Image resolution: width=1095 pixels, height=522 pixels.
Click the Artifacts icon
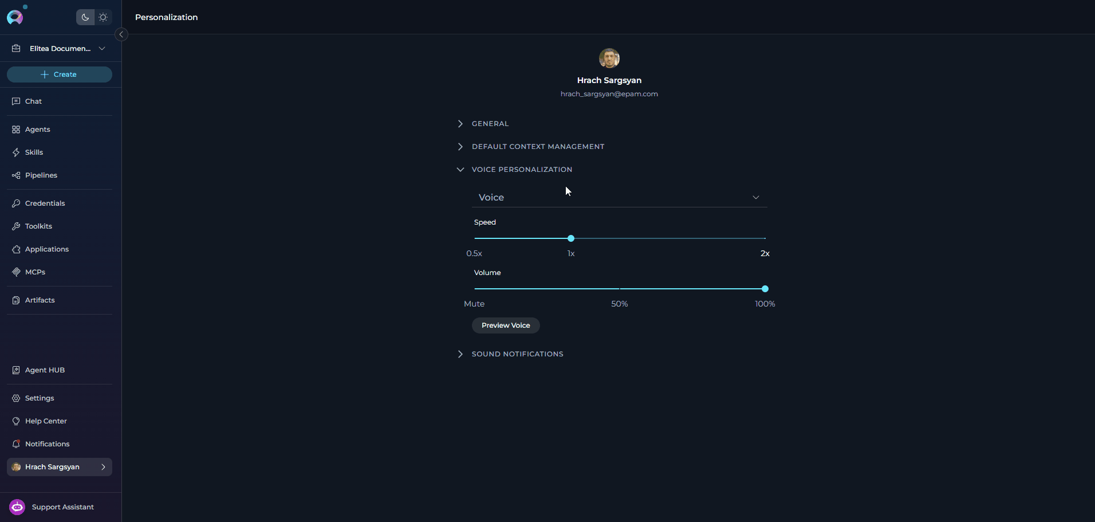tap(16, 300)
